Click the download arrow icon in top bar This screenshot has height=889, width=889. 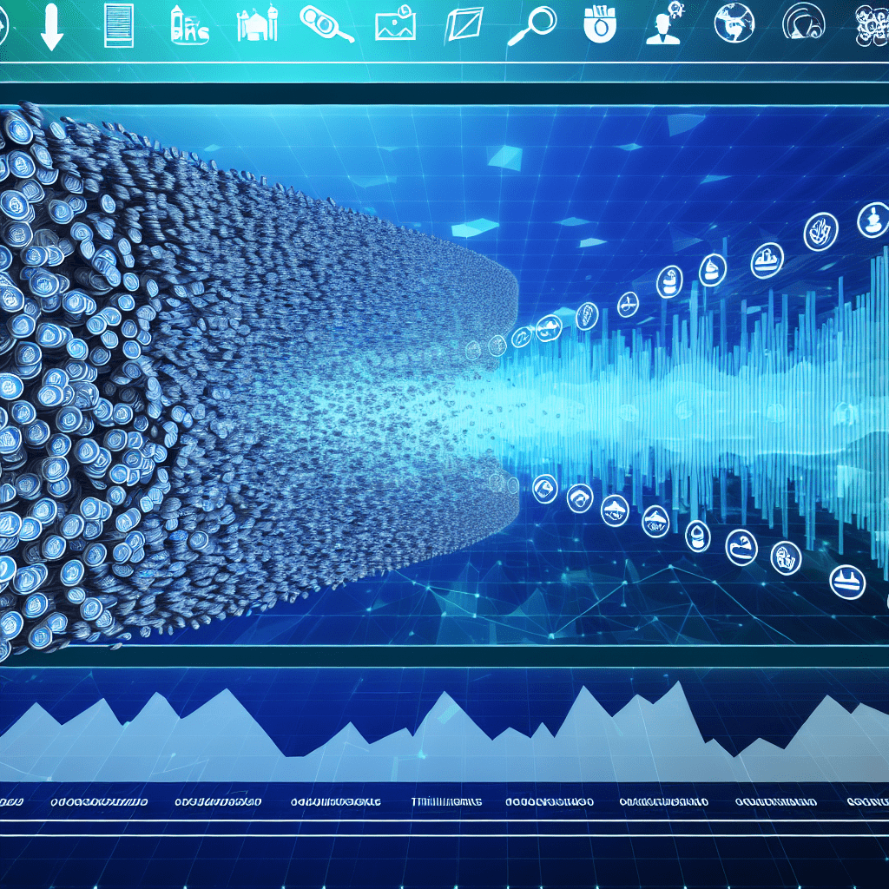(52, 26)
